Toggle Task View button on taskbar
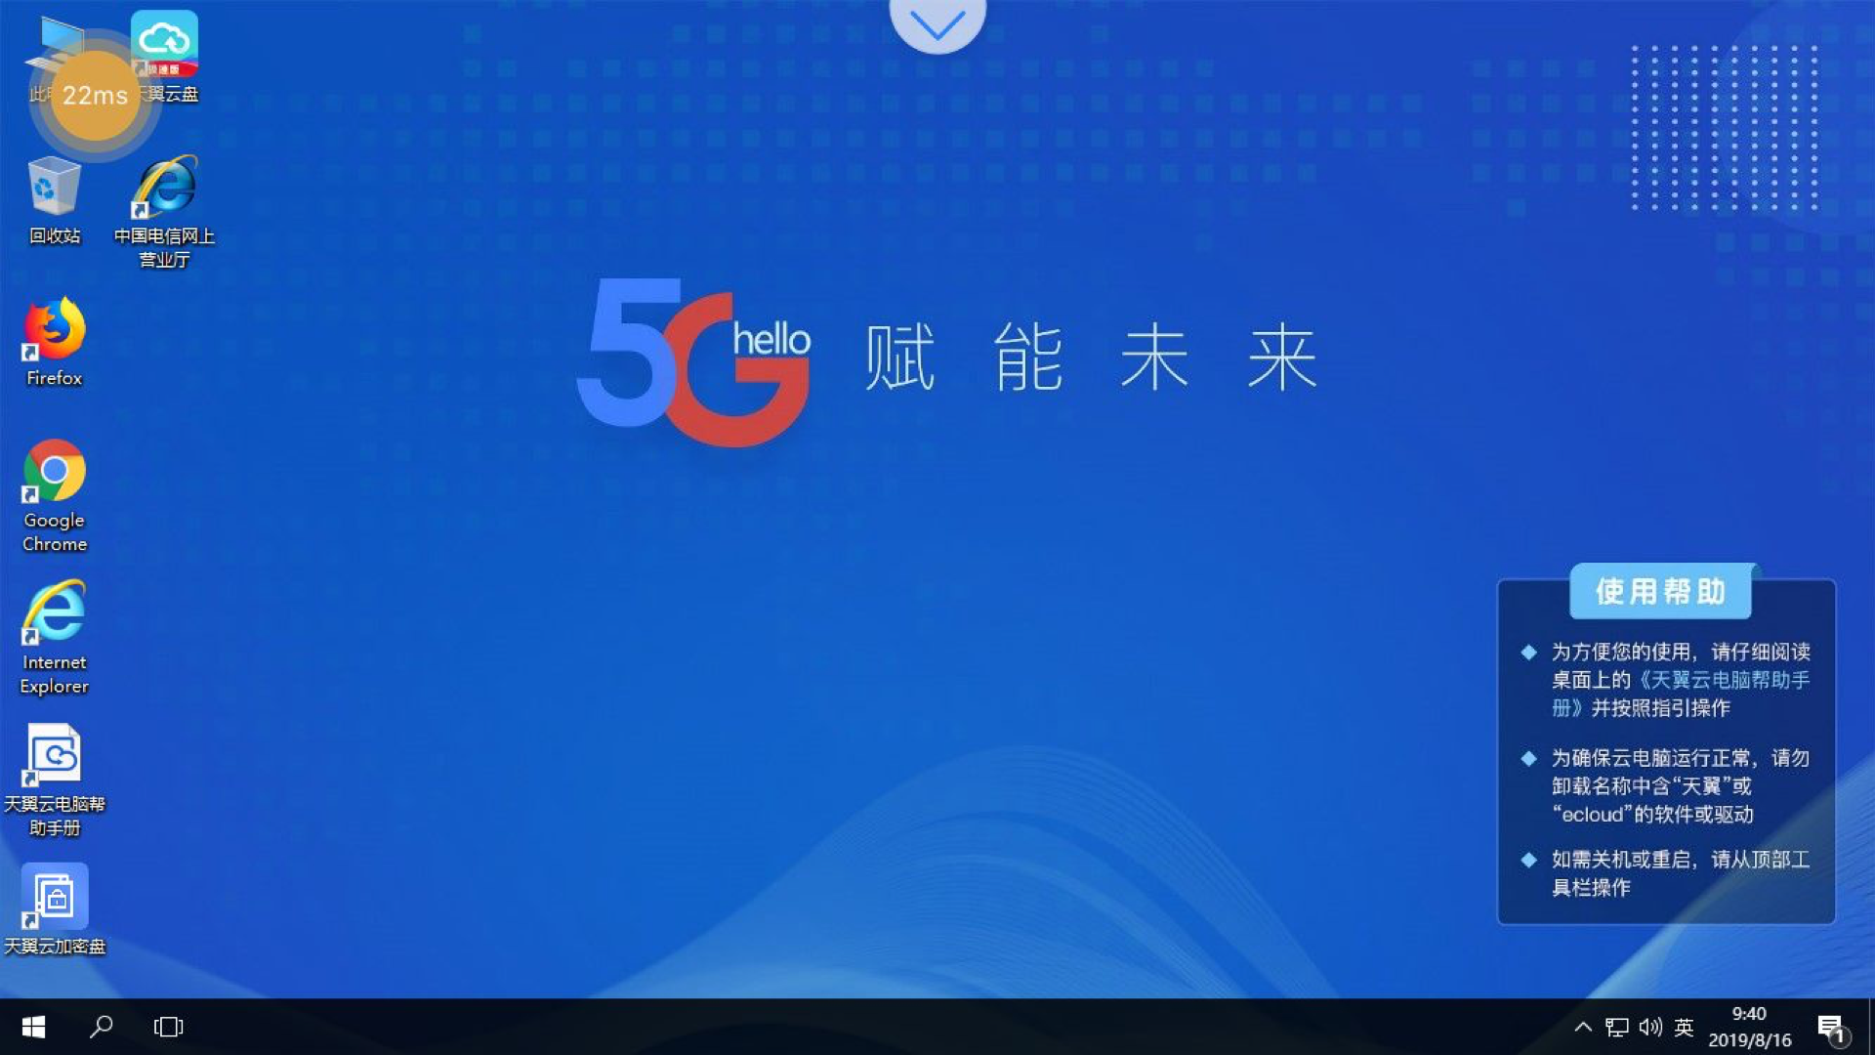1875x1055 pixels. (169, 1026)
